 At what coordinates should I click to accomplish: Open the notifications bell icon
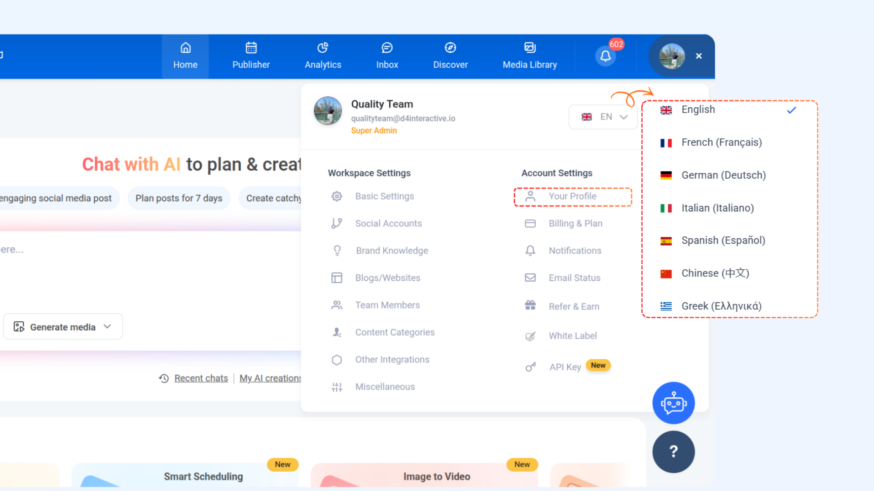[x=605, y=56]
